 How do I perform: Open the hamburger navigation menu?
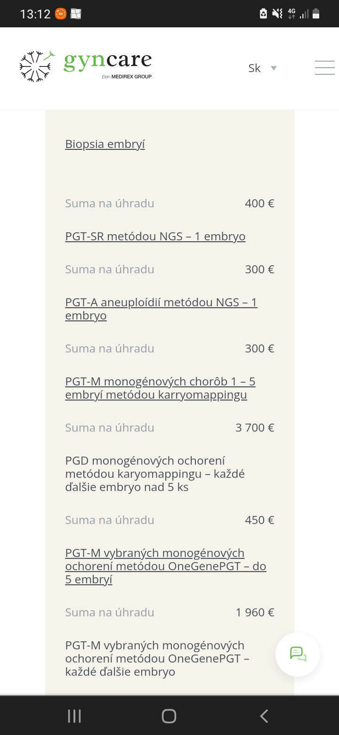coord(324,68)
